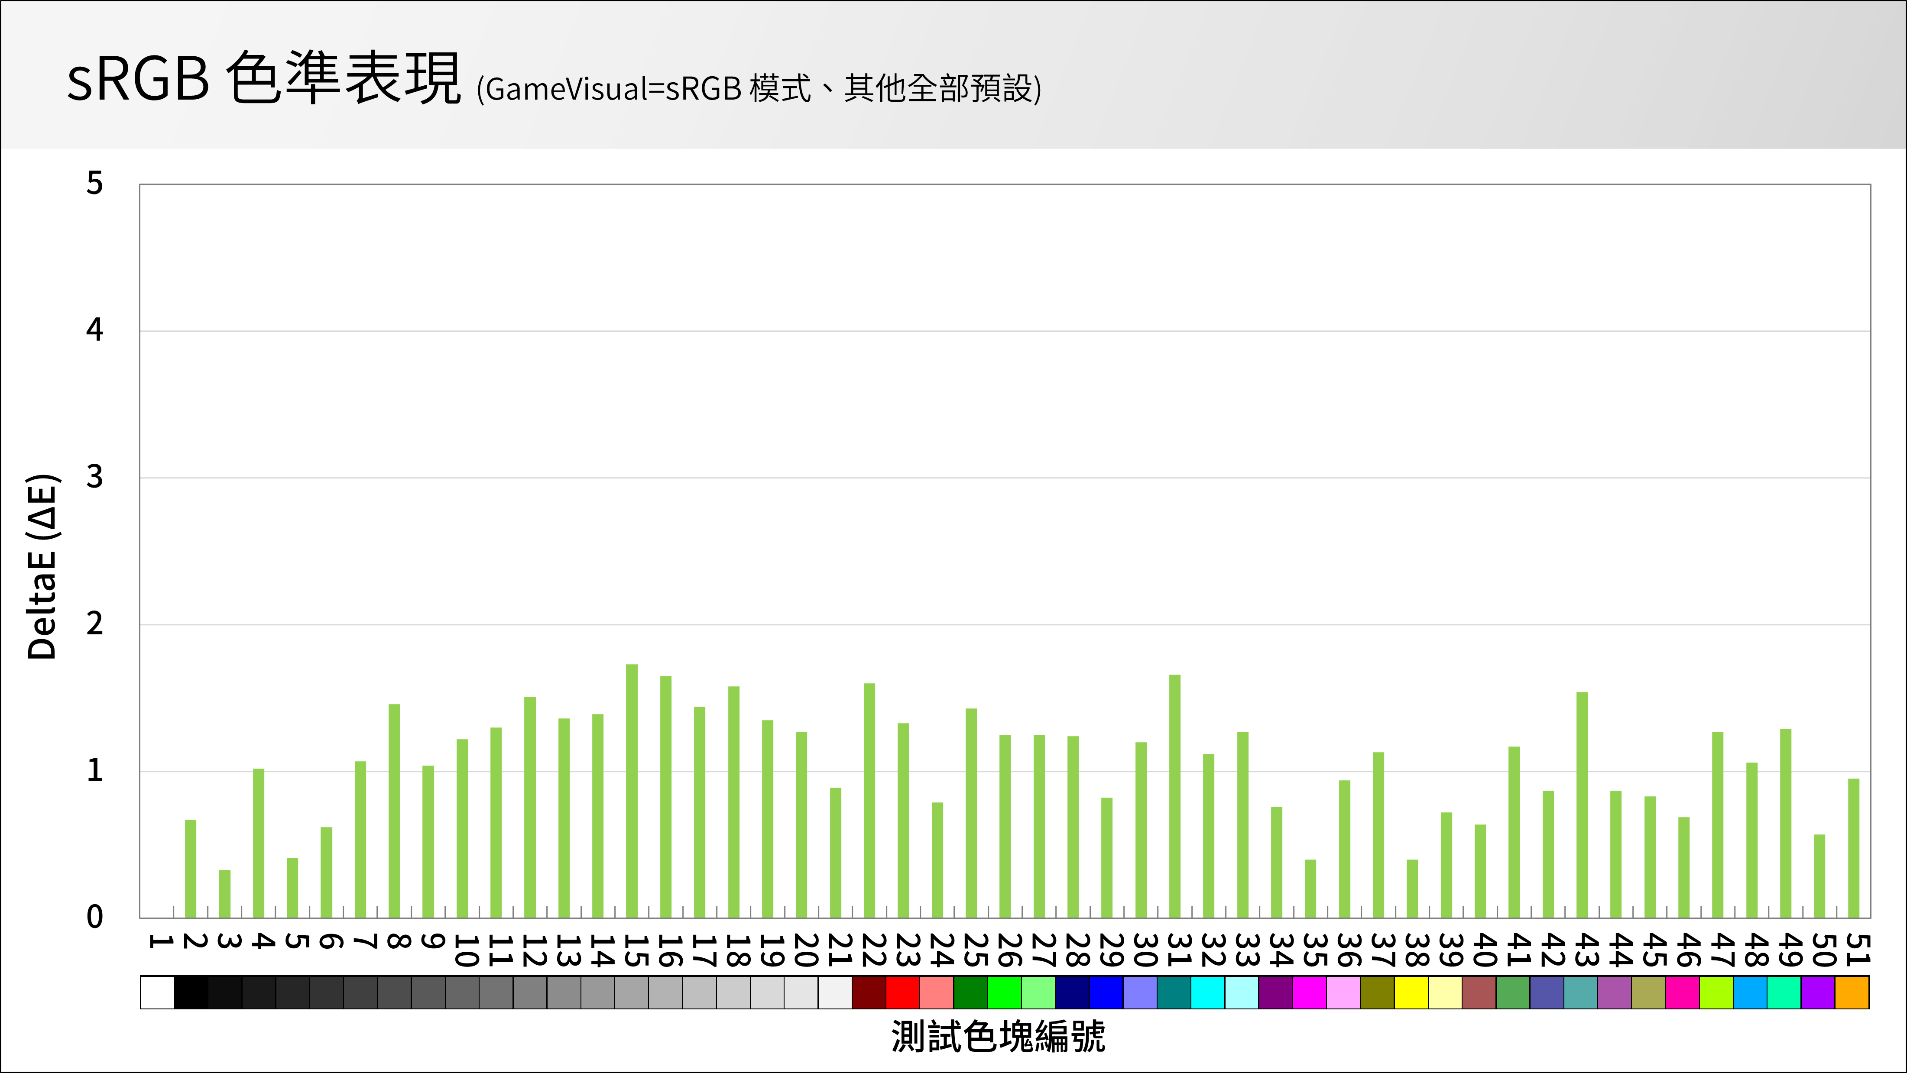
Task: Click the subtitle '(GameVisual=sRGB 模式、其他全部預設)'
Action: 759,89
